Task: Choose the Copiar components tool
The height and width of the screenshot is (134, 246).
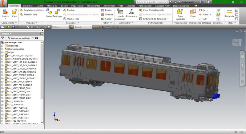Action: coord(106,19)
